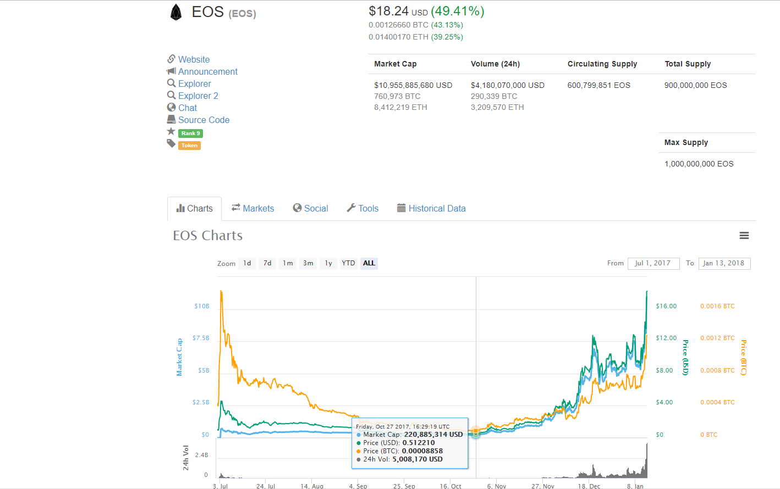The height and width of the screenshot is (489, 780).
Task: Click the wrench icon beside Tools
Action: [x=351, y=208]
